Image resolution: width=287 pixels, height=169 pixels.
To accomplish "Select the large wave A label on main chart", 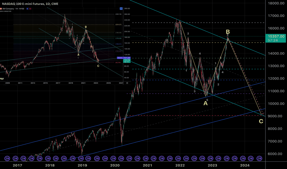I will (205, 104).
